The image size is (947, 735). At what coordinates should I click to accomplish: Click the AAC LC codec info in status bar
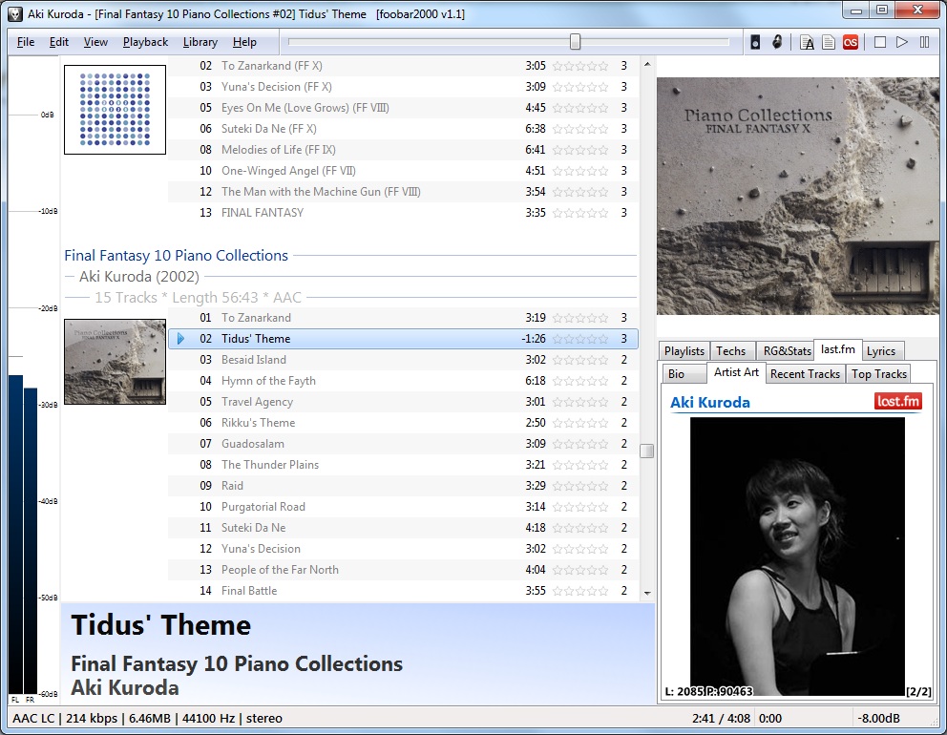(x=33, y=719)
